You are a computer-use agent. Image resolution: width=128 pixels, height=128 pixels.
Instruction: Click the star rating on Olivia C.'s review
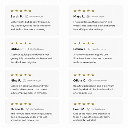(84, 75)
